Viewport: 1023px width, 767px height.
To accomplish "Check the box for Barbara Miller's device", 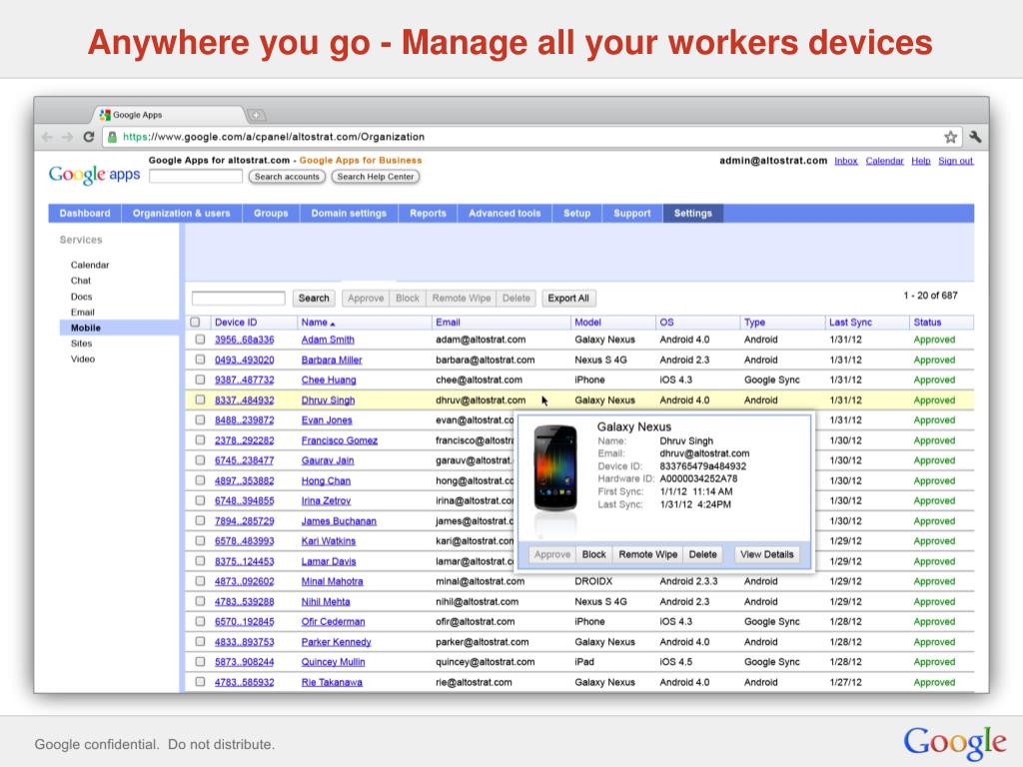I will 200,360.
